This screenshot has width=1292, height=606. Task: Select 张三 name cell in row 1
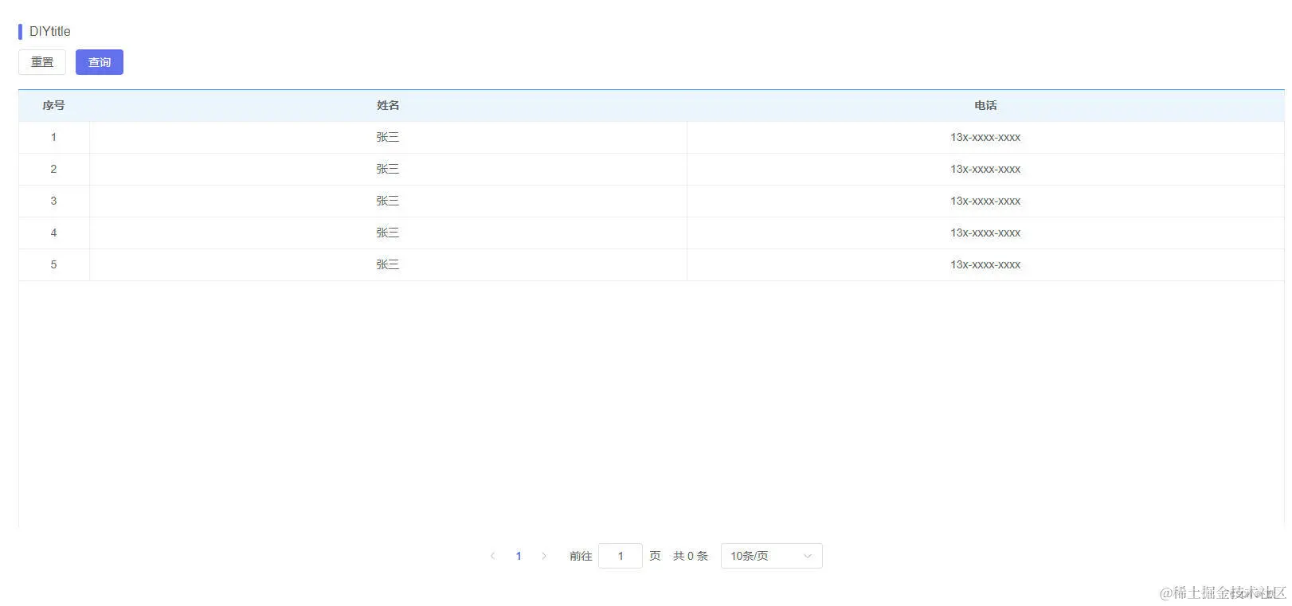click(x=388, y=137)
